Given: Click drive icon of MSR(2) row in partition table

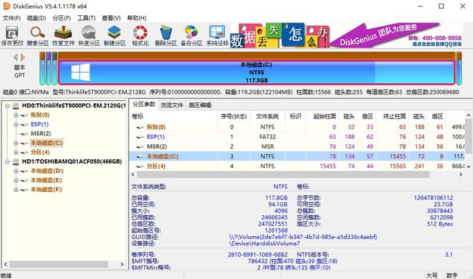Looking at the screenshot, I should (140, 147).
